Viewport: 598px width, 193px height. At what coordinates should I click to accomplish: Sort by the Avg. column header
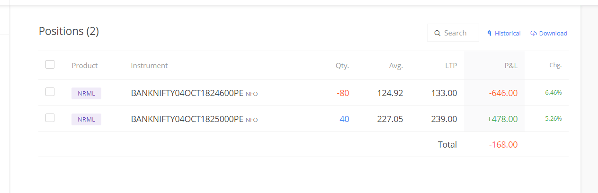click(396, 65)
